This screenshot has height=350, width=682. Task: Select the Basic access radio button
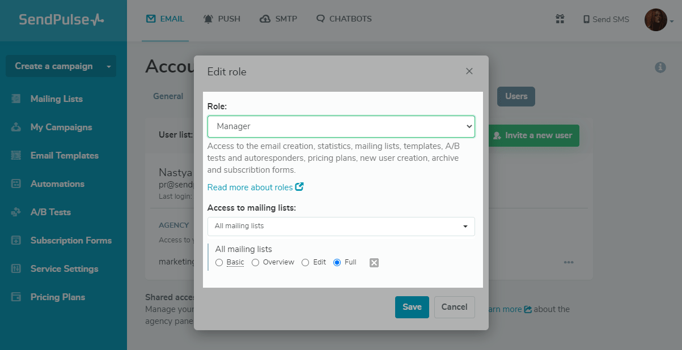coord(219,262)
